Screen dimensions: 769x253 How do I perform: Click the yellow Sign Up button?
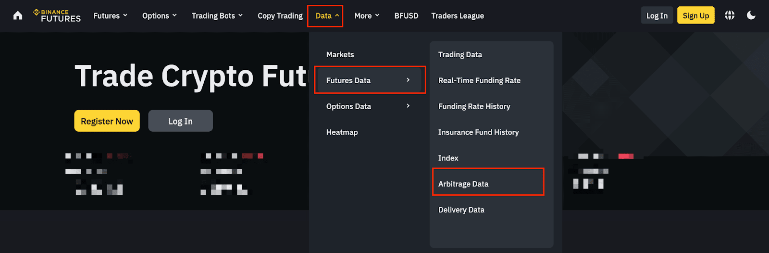point(696,15)
